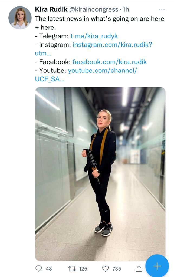Open the three-dot tweet options menu

162,9
